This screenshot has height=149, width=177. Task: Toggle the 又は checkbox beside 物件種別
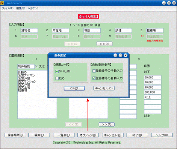[36, 66]
